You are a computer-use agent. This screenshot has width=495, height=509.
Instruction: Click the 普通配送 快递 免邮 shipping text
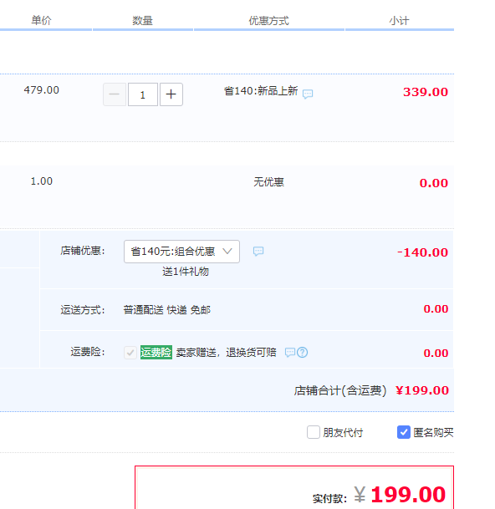click(167, 310)
